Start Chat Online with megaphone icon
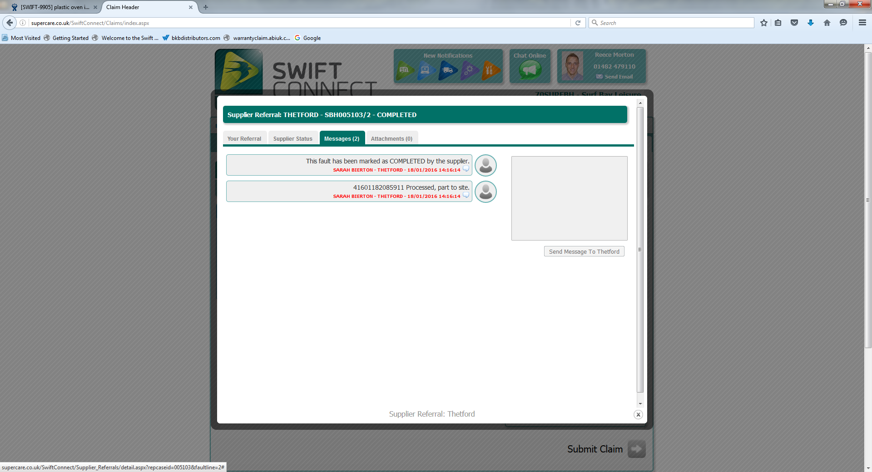Image resolution: width=872 pixels, height=472 pixels. point(530,70)
